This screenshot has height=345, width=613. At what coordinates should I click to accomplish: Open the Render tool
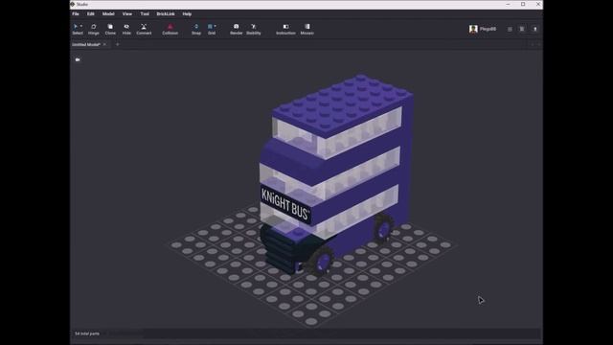[x=237, y=29]
